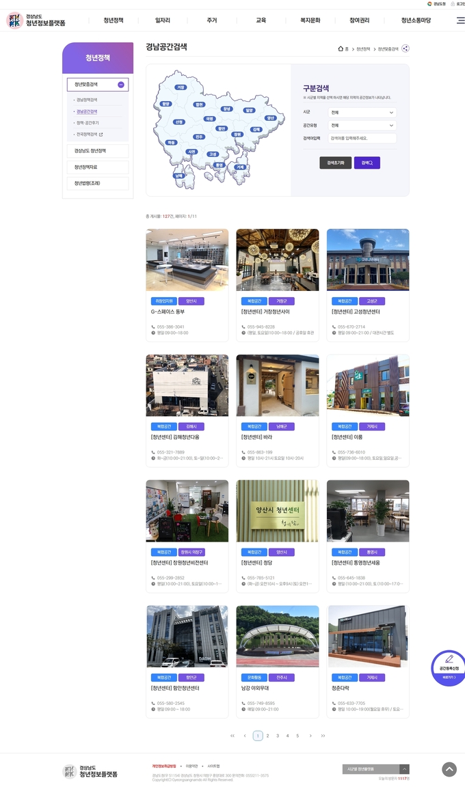Viewport: 465px width, 793px height.
Task: Go to the last page of results
Action: 323,736
